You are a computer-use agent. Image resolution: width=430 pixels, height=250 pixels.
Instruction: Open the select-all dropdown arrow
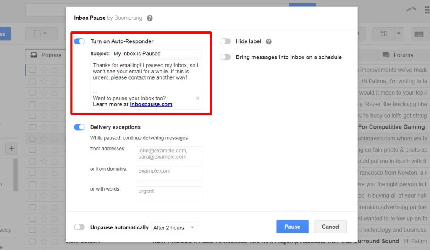pos(46,34)
